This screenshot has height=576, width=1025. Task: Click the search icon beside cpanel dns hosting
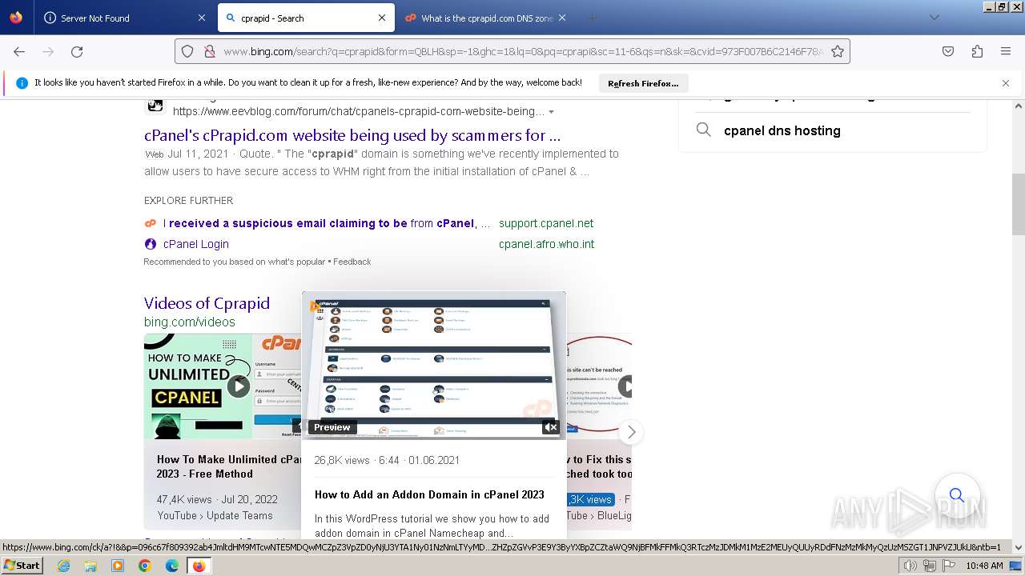(703, 130)
